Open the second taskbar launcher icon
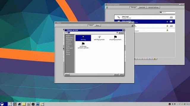This screenshot has width=190, height=106. click(x=15, y=104)
